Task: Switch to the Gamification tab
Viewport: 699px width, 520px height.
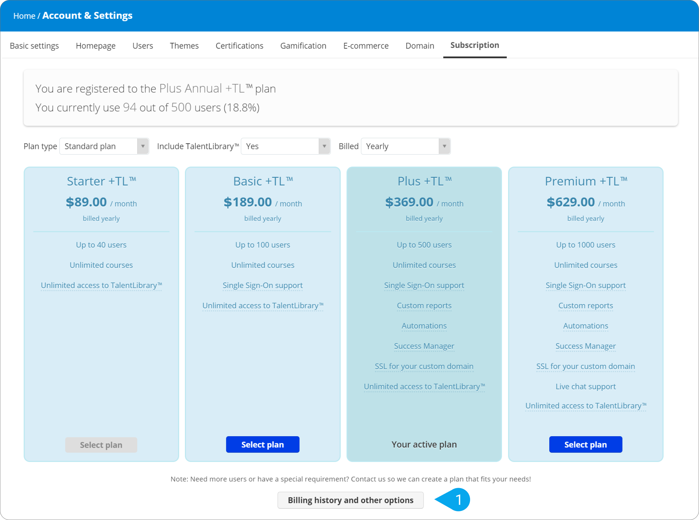Action: point(303,46)
